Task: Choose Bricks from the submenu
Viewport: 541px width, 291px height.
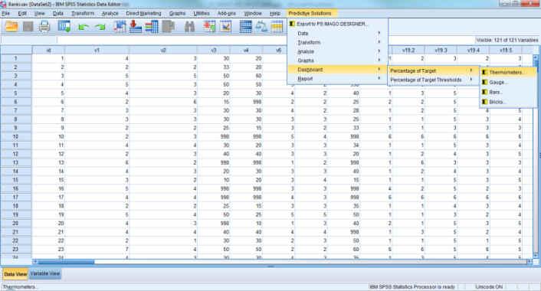Action: [x=508, y=102]
